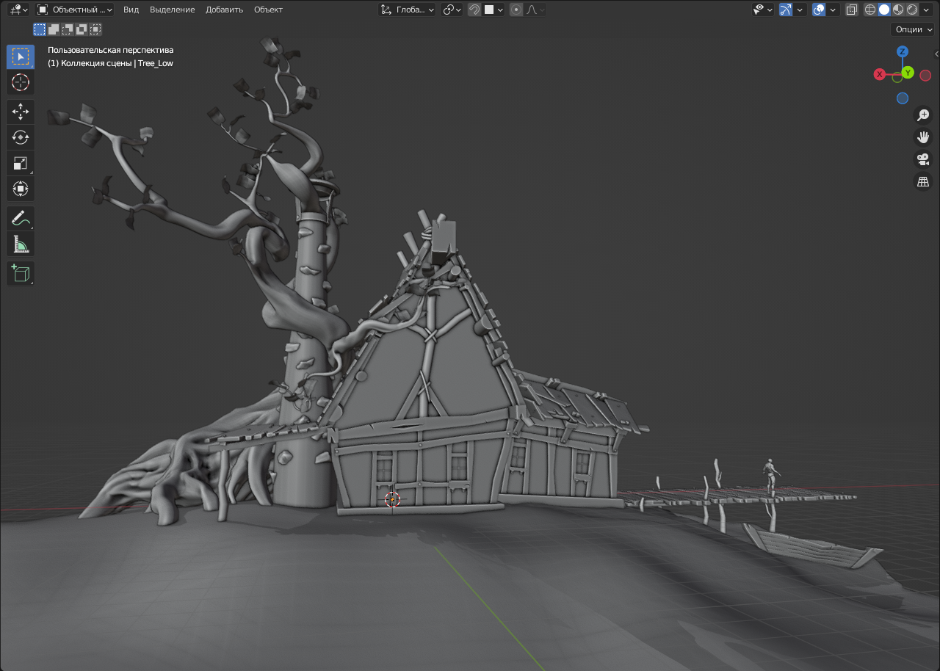Screen dimensions: 940x671
Task: Open the shading options dropdown arrow
Action: (926, 10)
